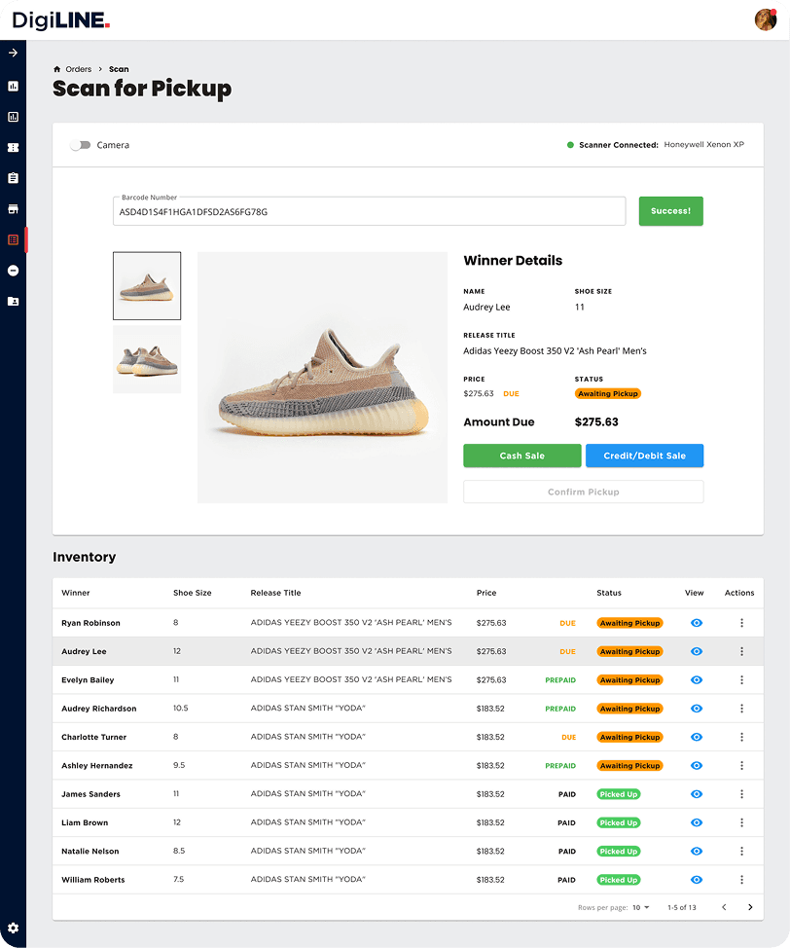The width and height of the screenshot is (790, 948).
Task: Open the rows per page dropdown
Action: (x=641, y=907)
